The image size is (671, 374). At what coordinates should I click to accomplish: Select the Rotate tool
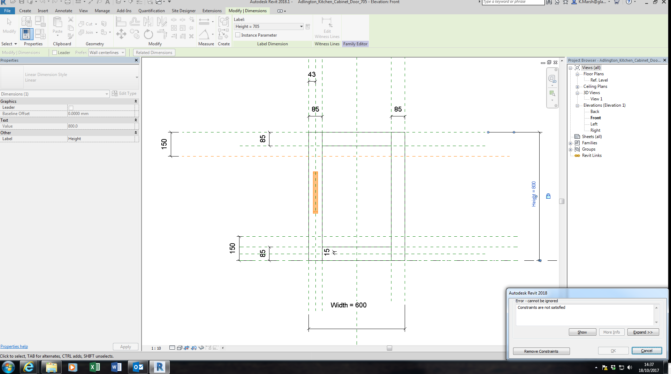[x=148, y=34]
